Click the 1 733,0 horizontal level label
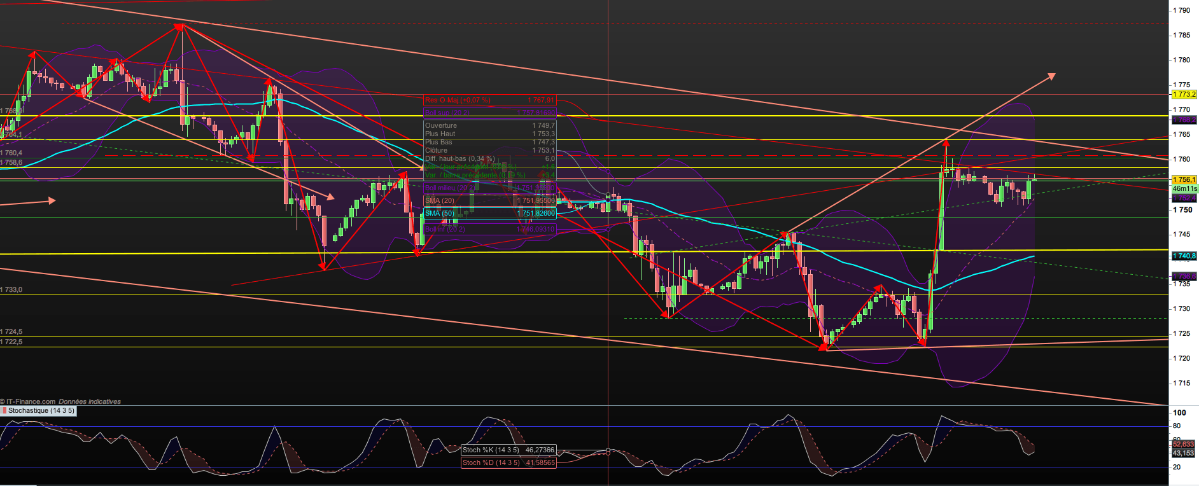The image size is (1199, 486). pos(11,290)
